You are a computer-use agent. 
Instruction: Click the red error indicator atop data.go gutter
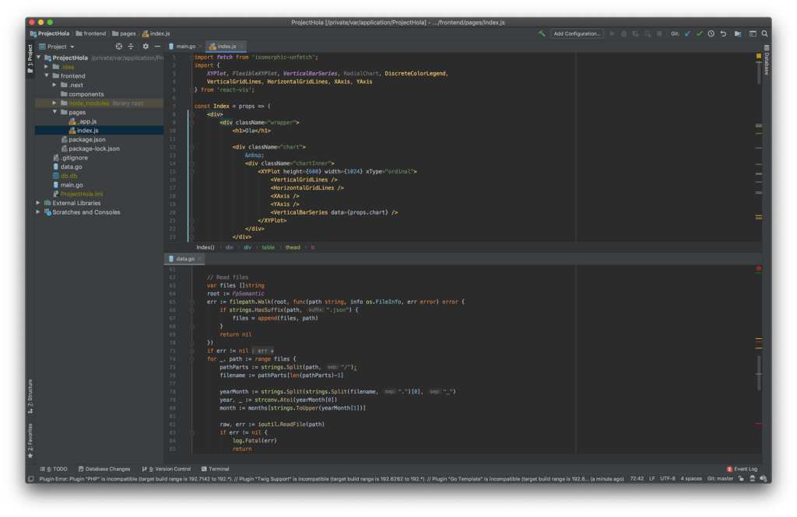point(758,268)
